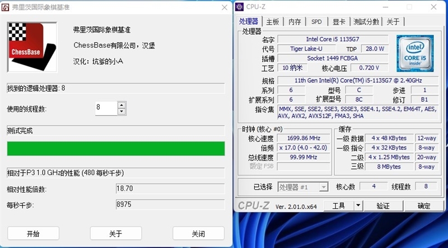Click the core voltage value 0.720 V
This screenshot has width=448, height=248.
click(x=369, y=68)
